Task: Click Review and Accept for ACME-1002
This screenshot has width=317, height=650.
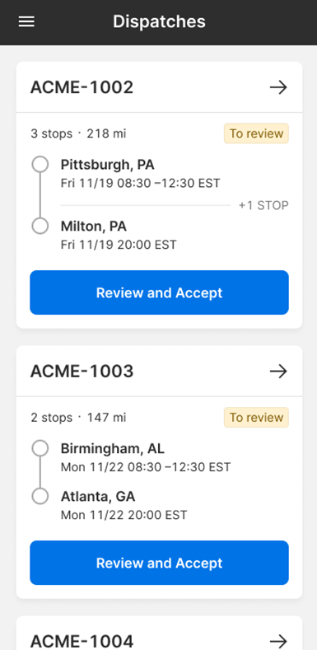Action: (x=159, y=292)
